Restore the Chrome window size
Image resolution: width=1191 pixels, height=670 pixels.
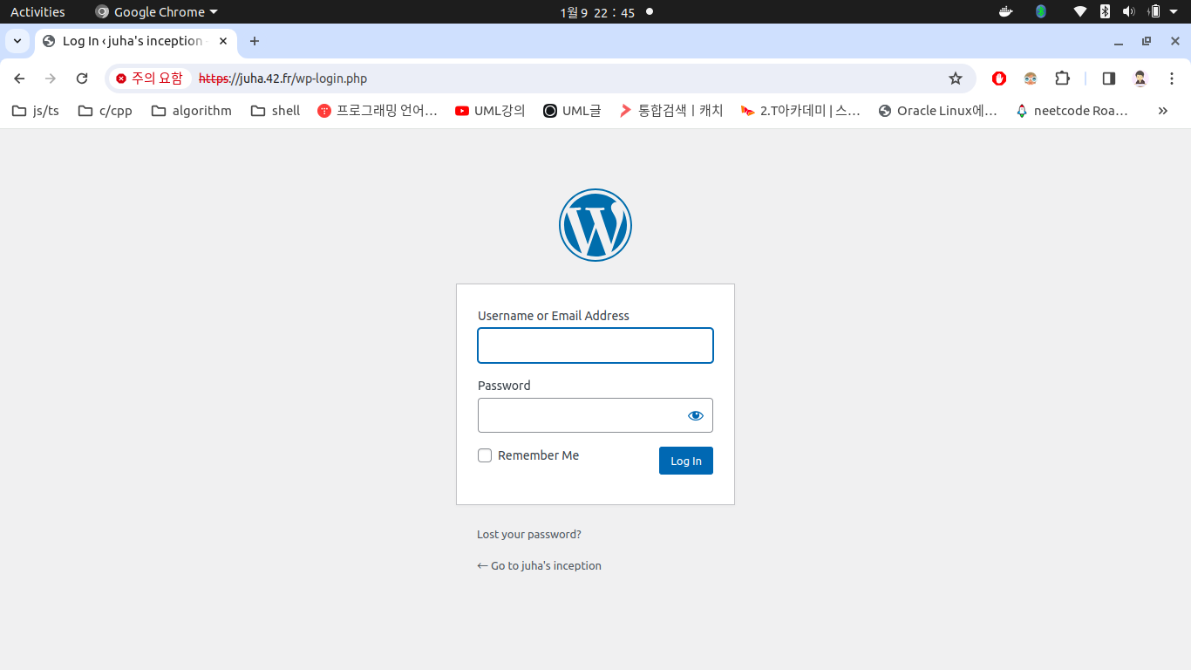tap(1147, 41)
